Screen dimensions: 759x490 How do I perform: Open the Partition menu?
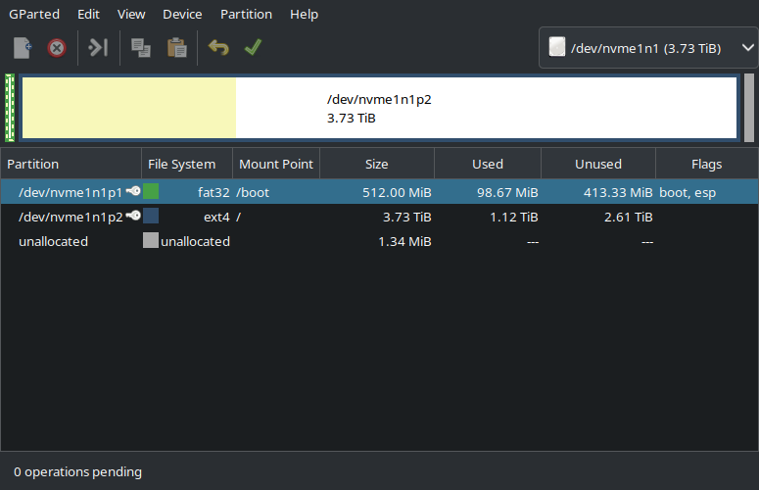click(x=246, y=15)
